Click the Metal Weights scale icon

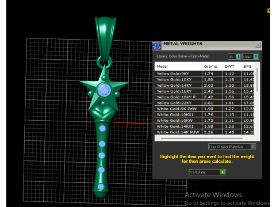157,45
